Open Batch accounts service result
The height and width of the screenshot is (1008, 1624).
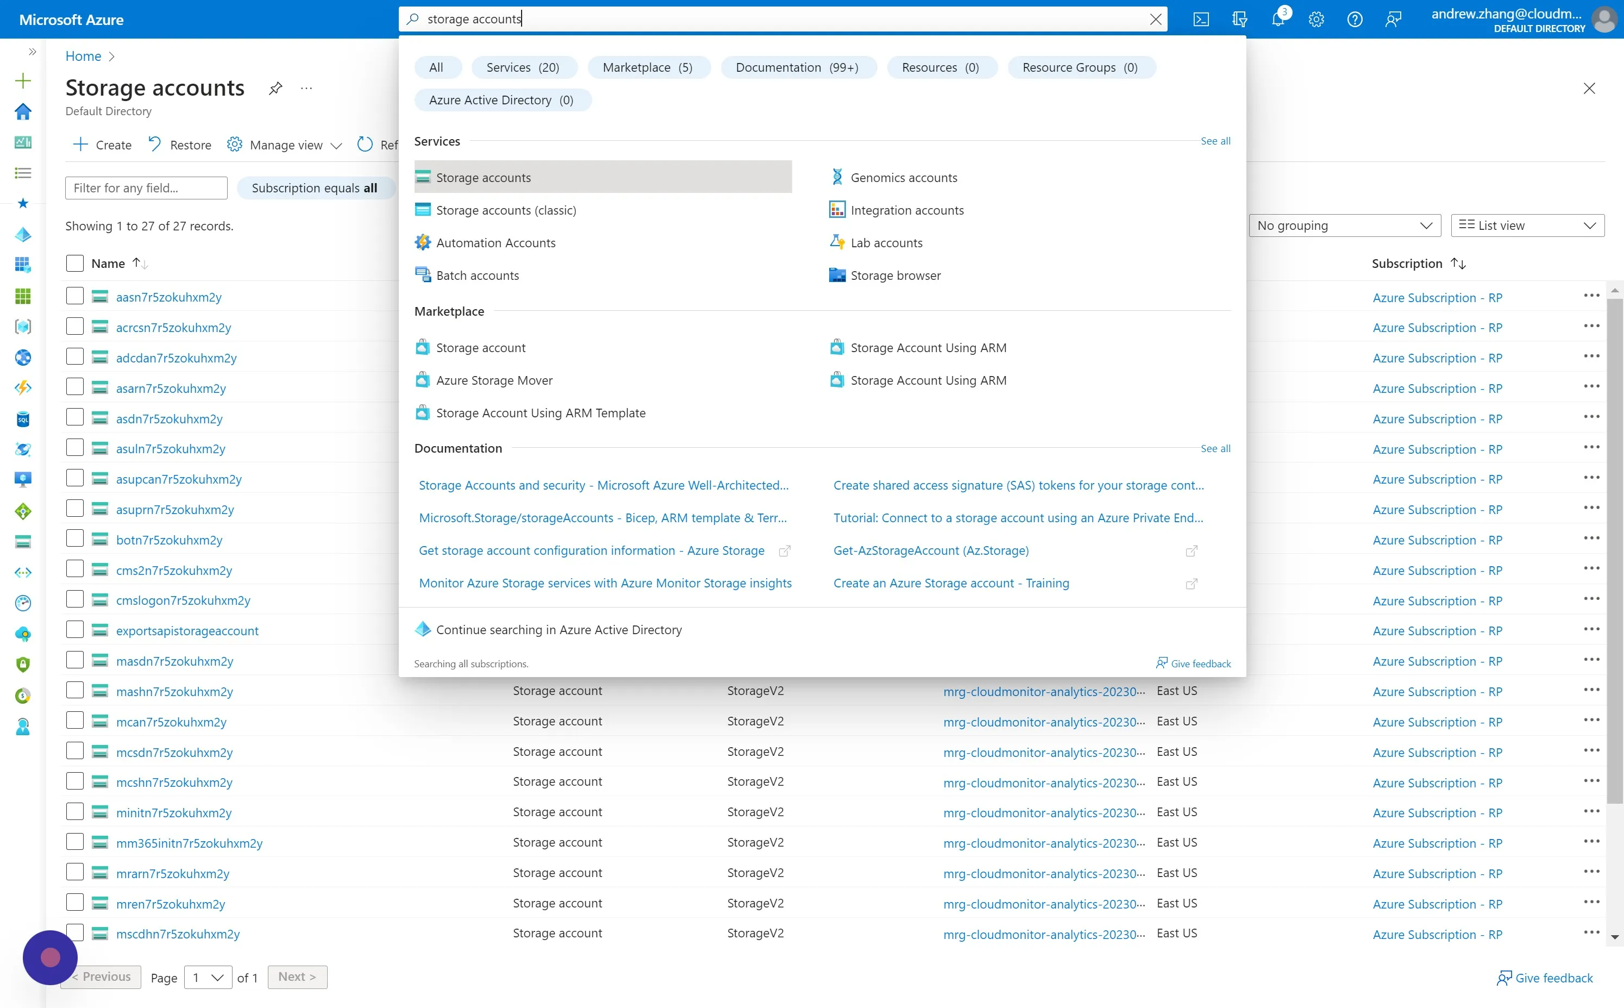(603, 276)
